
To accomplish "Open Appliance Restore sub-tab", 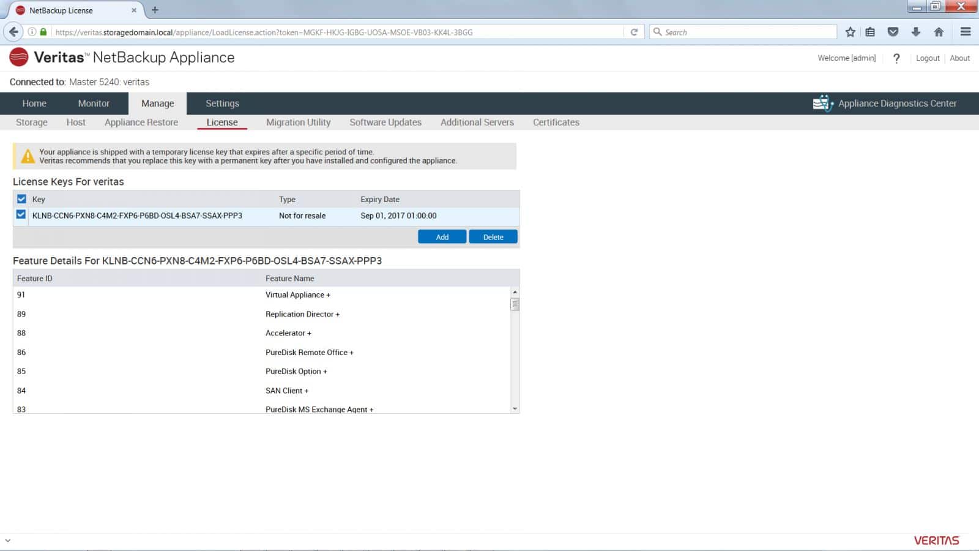I will (x=141, y=122).
